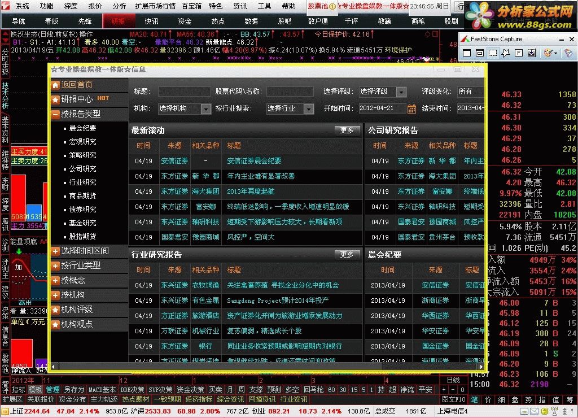Image resolution: width=578 pixels, height=418 pixels.
Task: Open report 安信证券晨会纪要
Action: coord(254,161)
